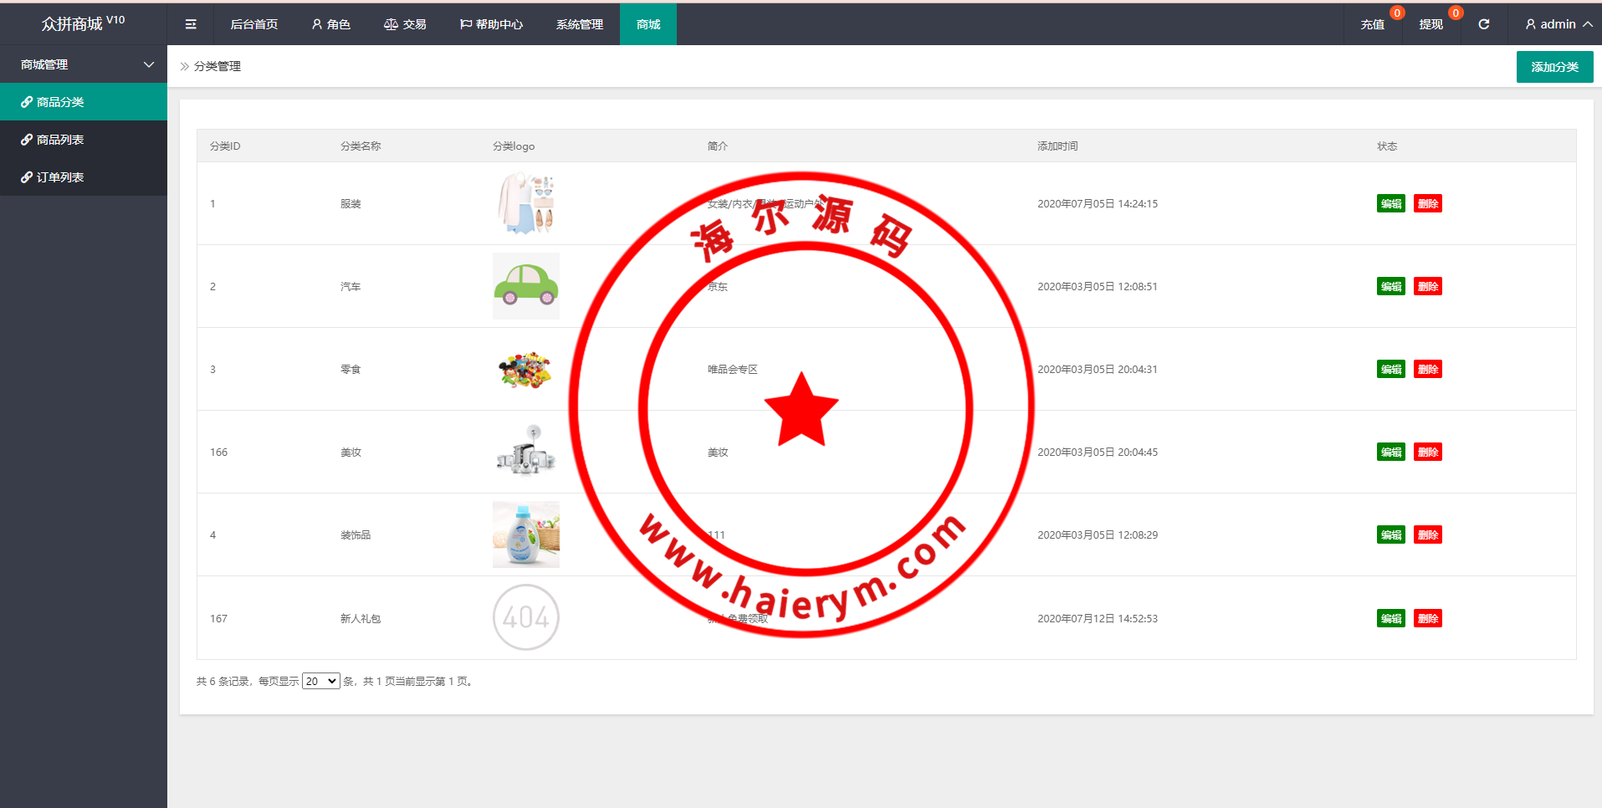Expand the admin user dropdown

pos(1558,24)
